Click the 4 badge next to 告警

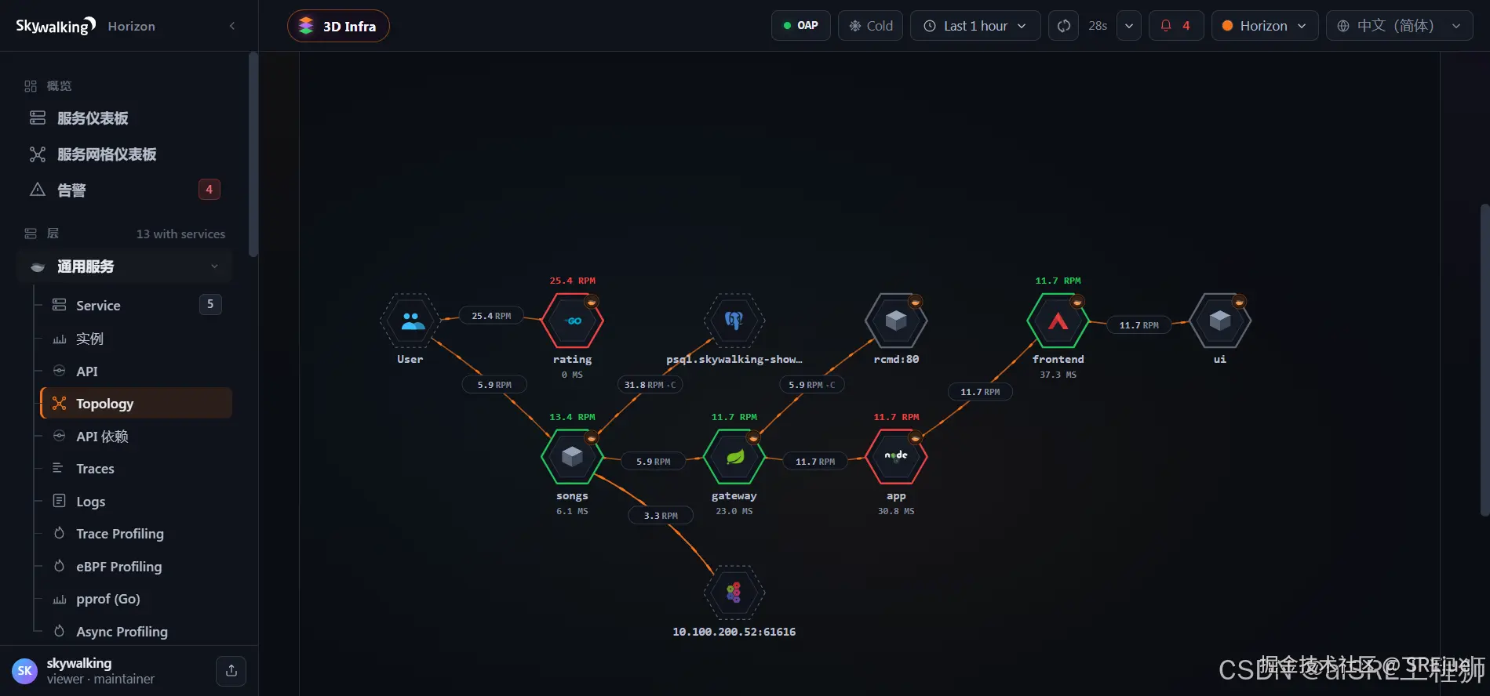point(209,190)
